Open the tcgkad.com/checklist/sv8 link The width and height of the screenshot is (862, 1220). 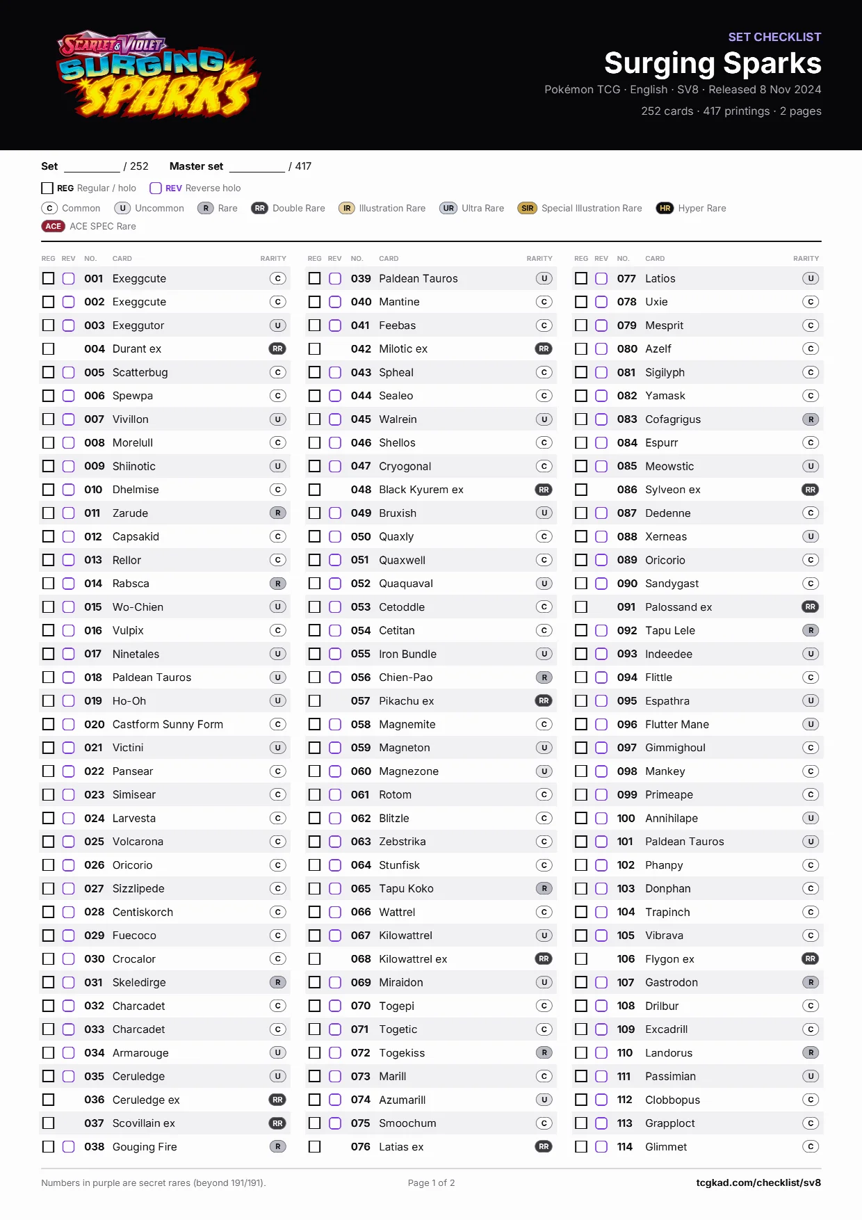(758, 1182)
